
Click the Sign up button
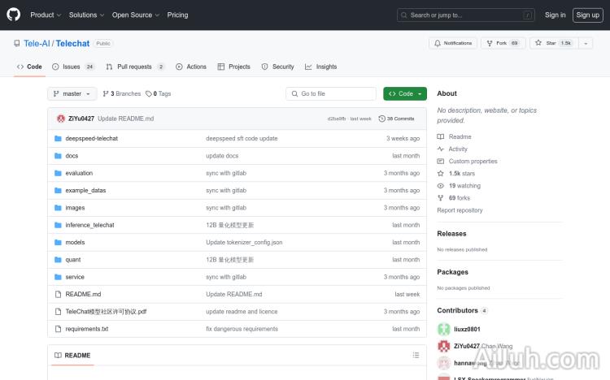coord(586,15)
